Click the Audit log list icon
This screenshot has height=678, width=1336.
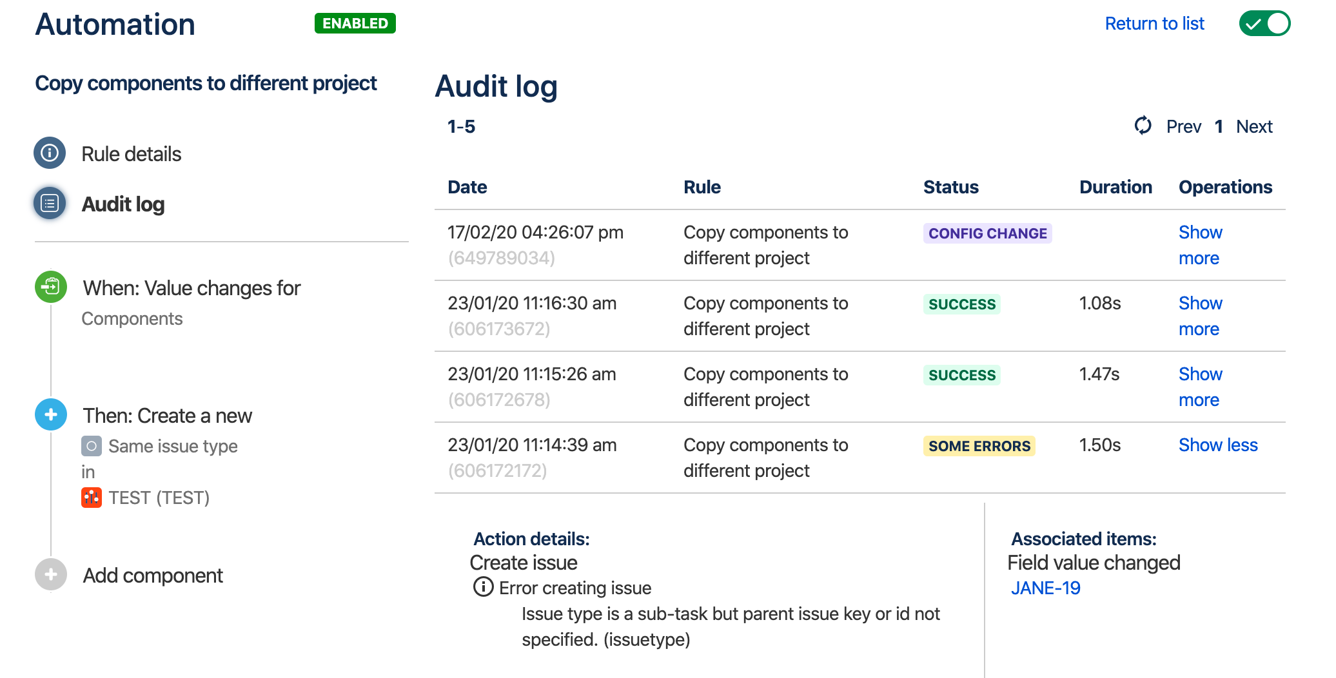click(50, 204)
